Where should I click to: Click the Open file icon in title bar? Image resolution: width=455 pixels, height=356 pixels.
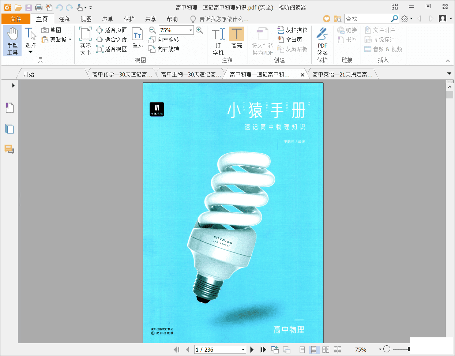[x=18, y=7]
